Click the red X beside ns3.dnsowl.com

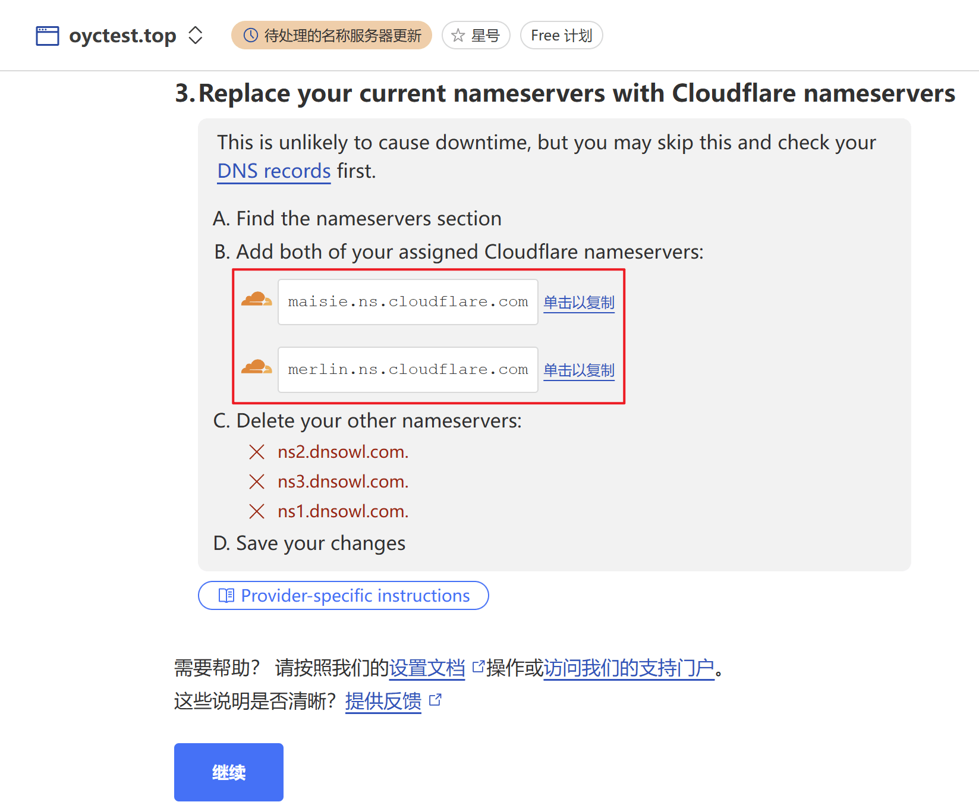[x=257, y=482]
